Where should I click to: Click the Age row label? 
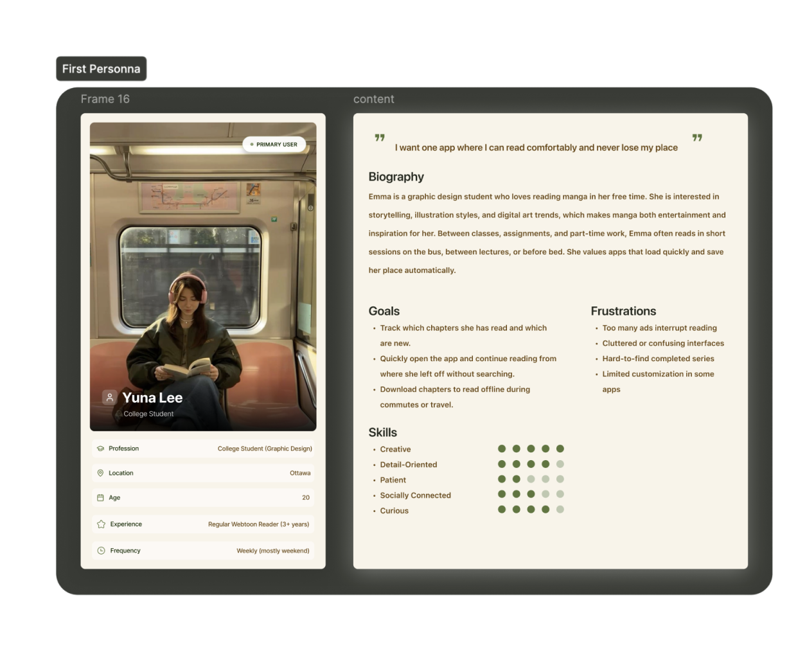114,497
